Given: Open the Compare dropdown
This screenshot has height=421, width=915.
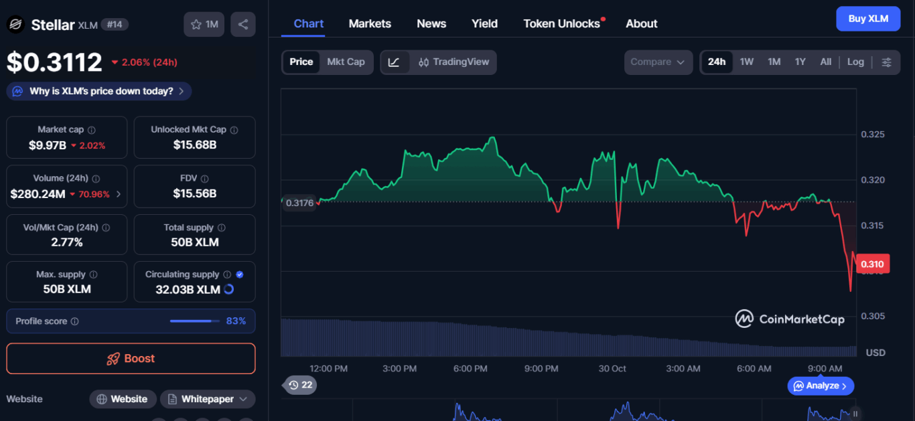Looking at the screenshot, I should [x=658, y=62].
